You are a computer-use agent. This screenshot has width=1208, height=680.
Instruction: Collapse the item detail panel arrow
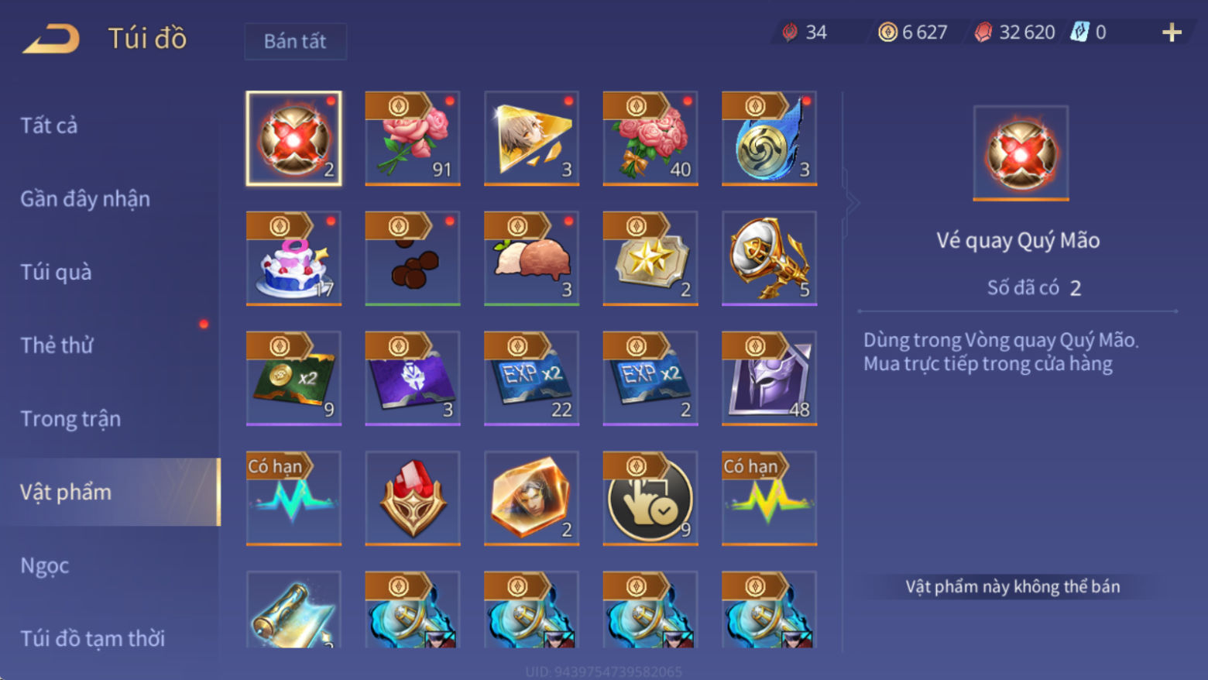click(x=852, y=204)
